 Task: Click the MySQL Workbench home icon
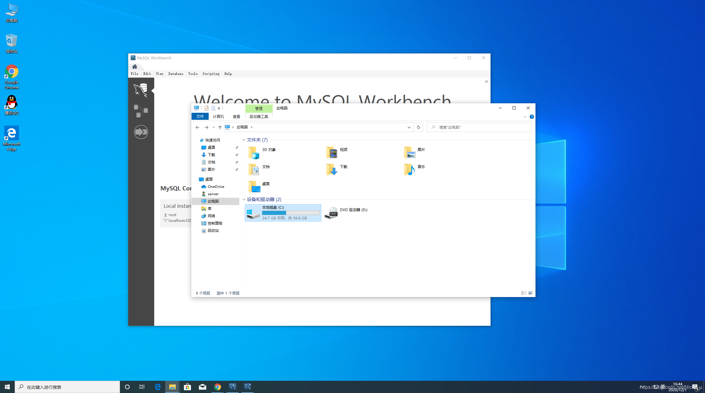135,67
